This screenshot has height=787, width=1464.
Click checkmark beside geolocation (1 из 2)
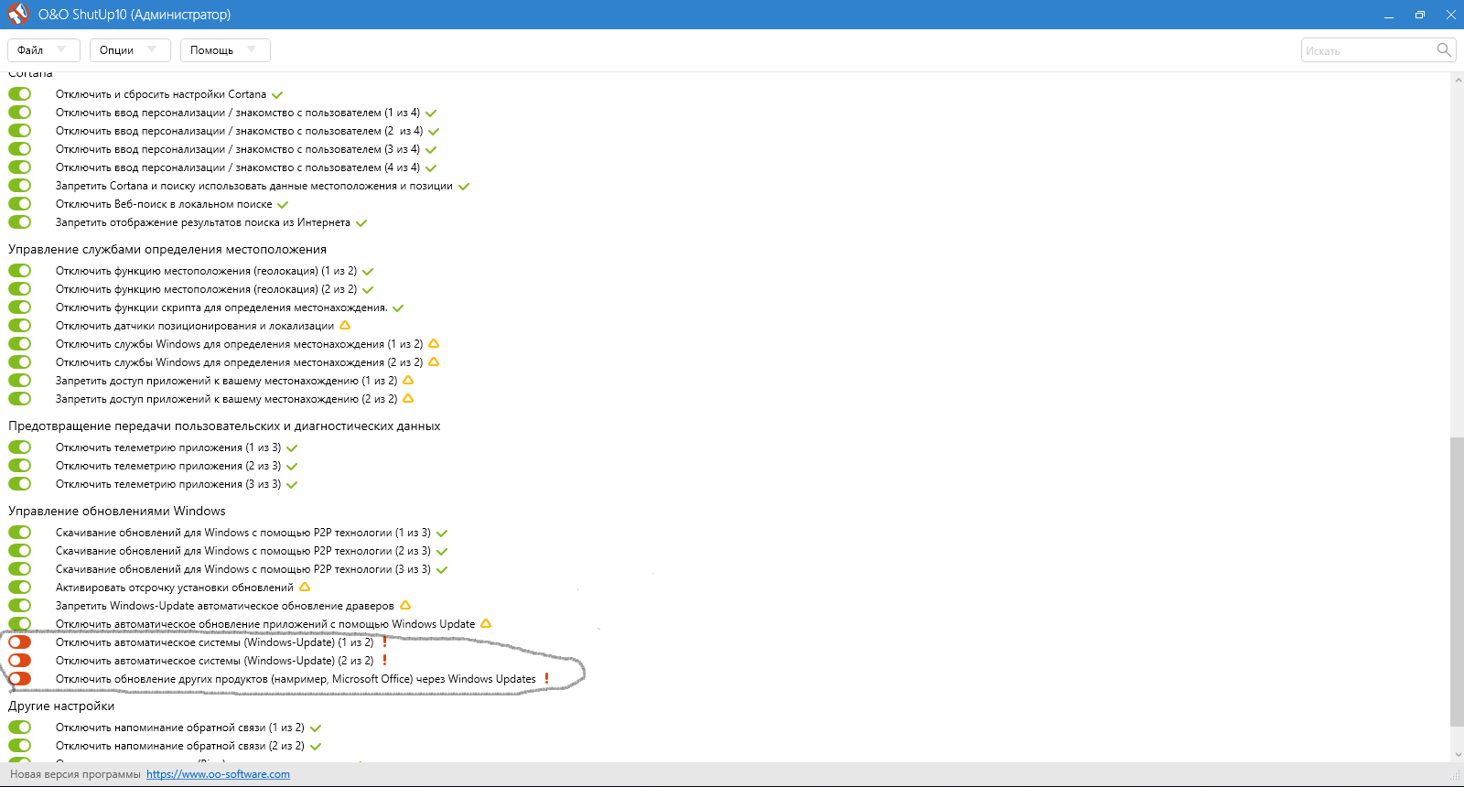368,271
